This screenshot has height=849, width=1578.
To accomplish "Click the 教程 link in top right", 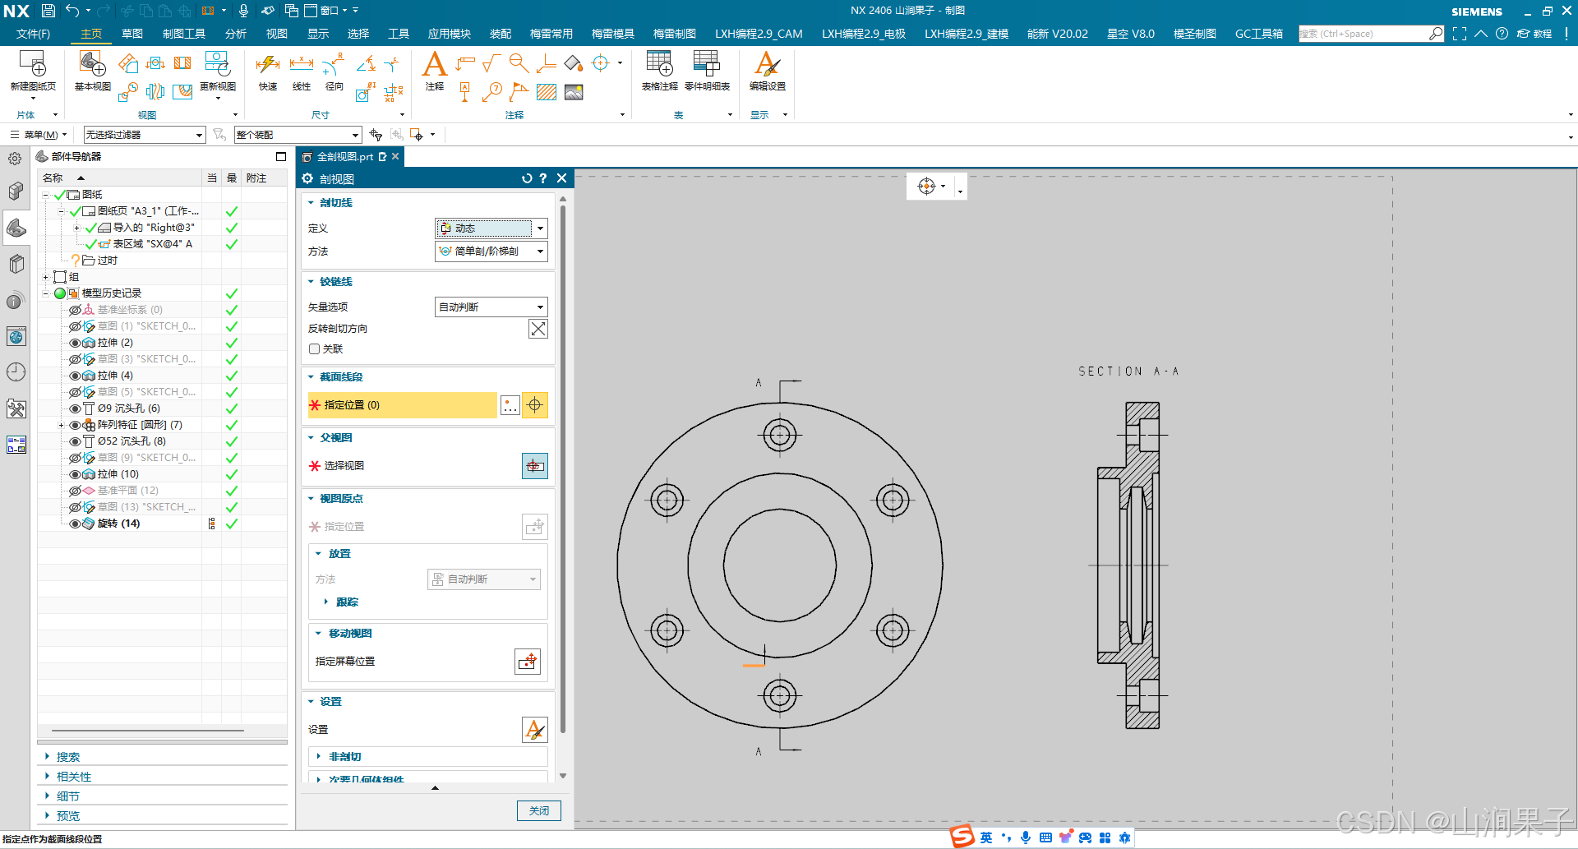I will coord(1535,34).
